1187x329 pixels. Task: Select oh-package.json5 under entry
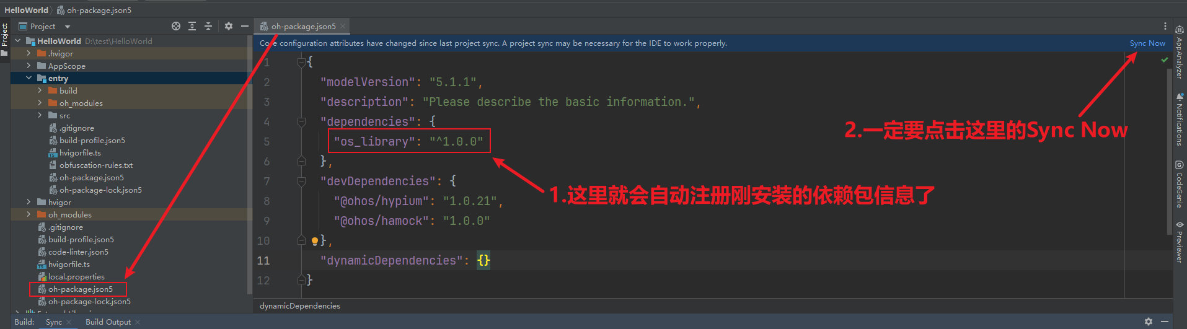coord(91,177)
